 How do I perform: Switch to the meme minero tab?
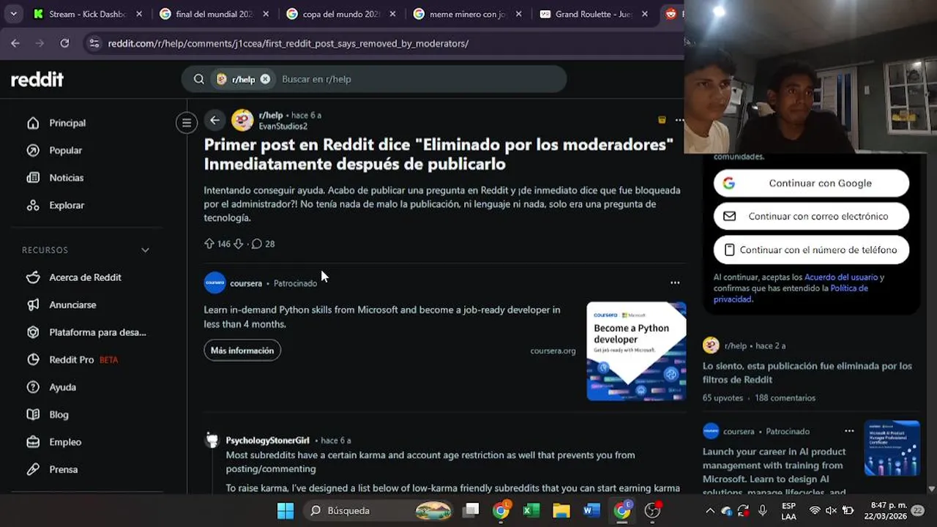click(468, 14)
